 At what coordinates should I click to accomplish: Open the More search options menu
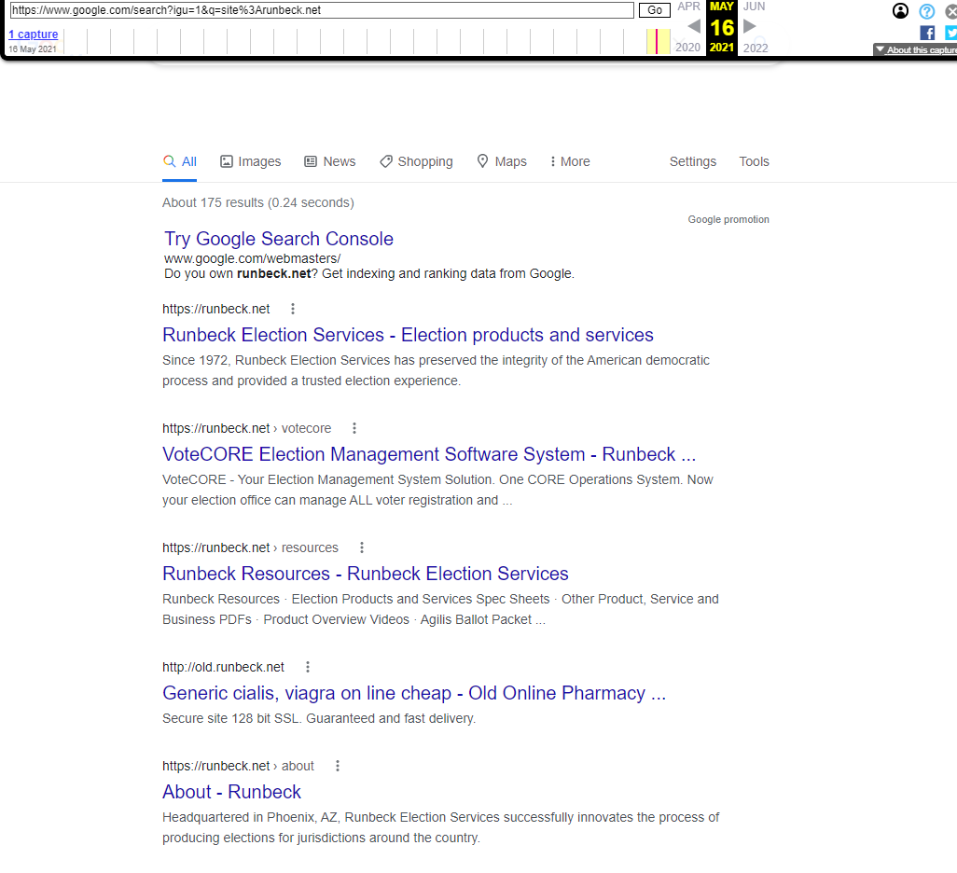pos(569,161)
